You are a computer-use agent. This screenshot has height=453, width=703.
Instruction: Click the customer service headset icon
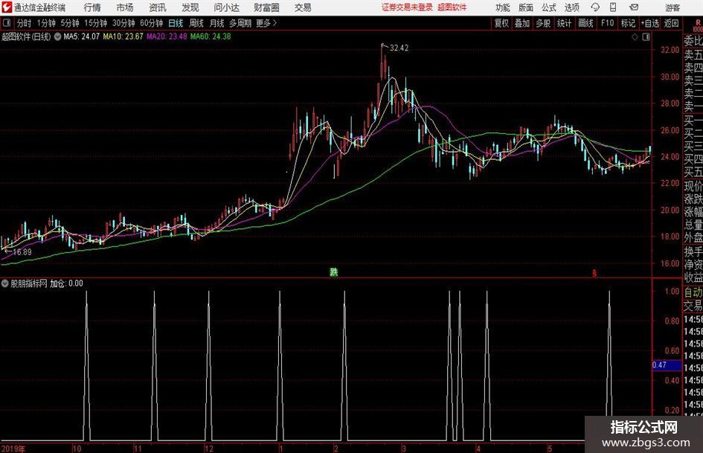click(x=595, y=7)
